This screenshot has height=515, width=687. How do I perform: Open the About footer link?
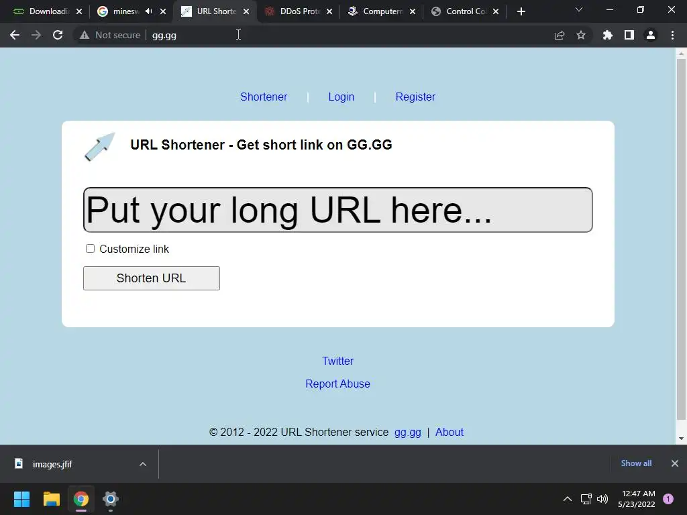450,433
